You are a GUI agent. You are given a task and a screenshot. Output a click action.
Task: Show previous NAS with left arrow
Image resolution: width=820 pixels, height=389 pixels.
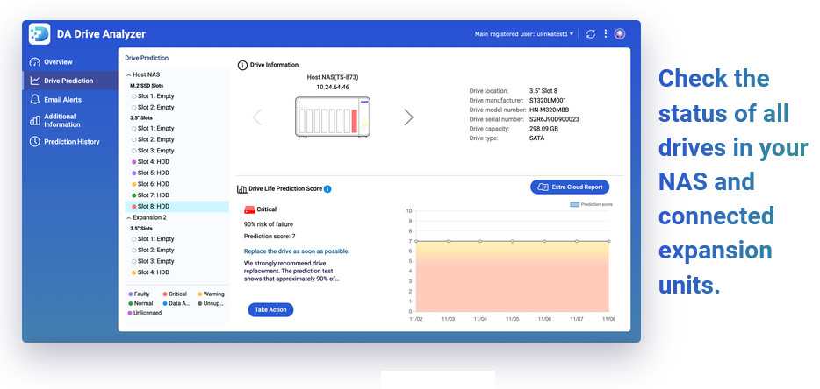[x=257, y=117]
